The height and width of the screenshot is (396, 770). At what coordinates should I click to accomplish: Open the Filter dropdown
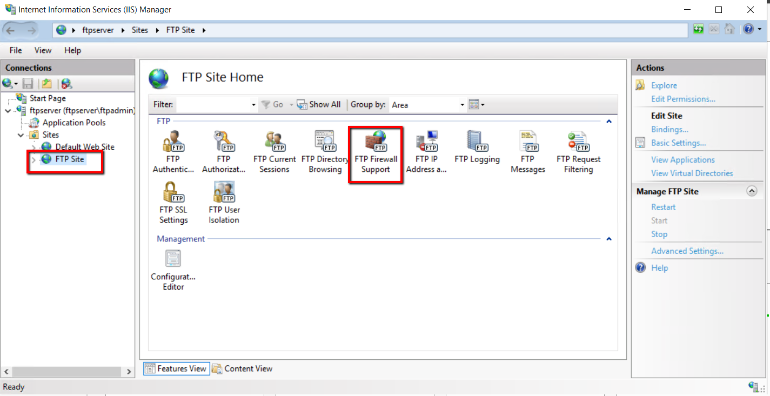pyautogui.click(x=253, y=105)
